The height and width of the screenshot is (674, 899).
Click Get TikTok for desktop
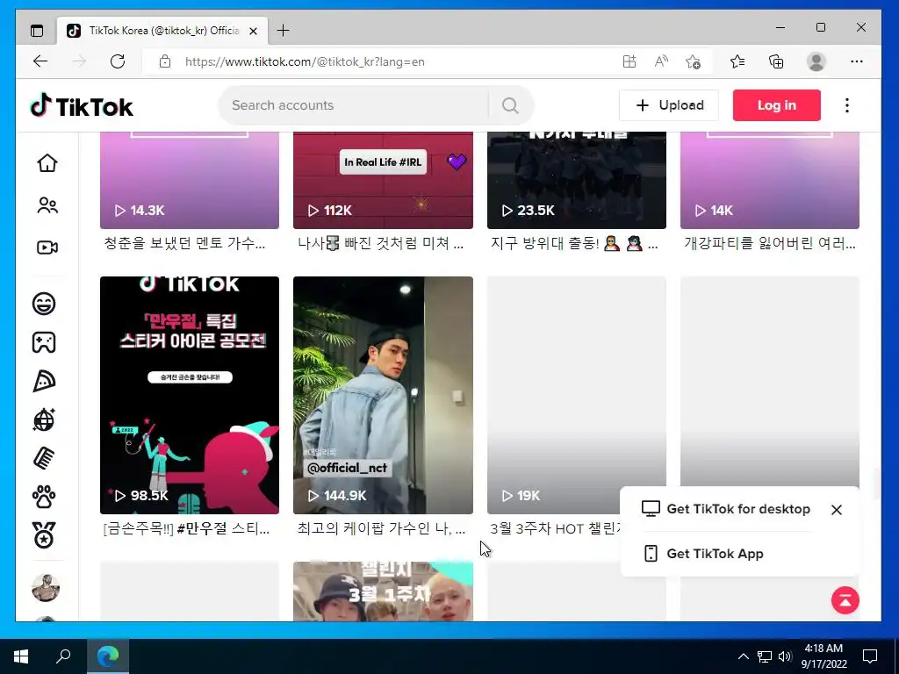point(726,509)
